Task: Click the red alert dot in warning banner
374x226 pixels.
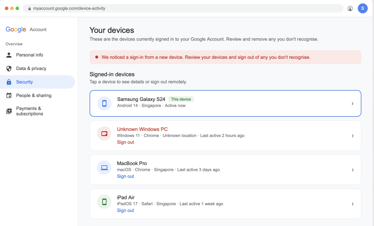Action: point(96,57)
